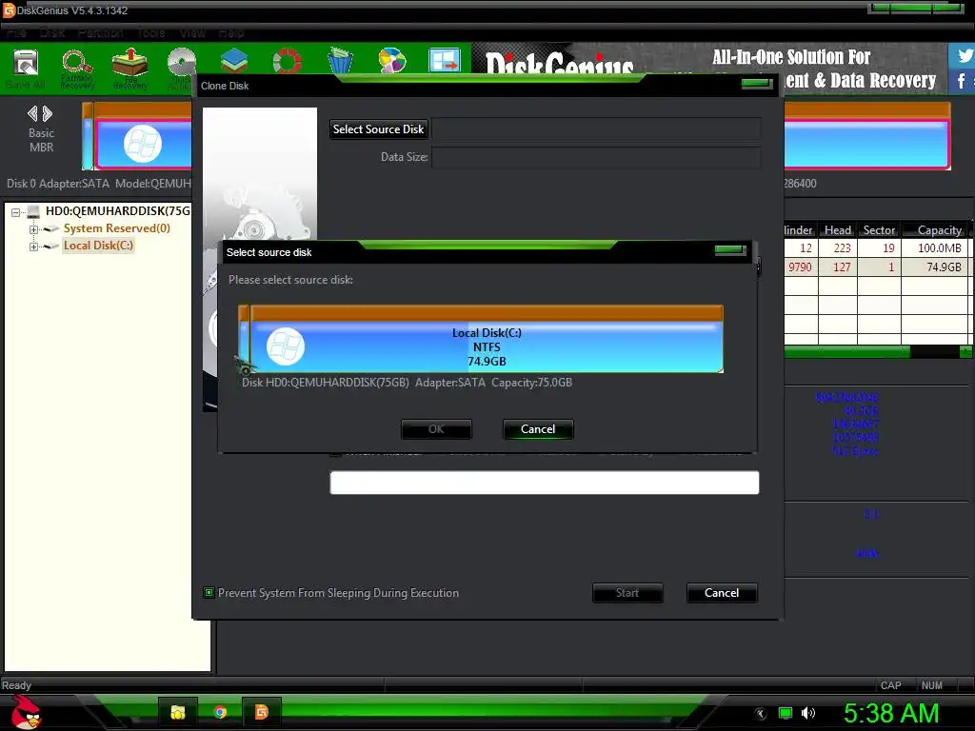Open file explorer from taskbar

[x=178, y=712]
